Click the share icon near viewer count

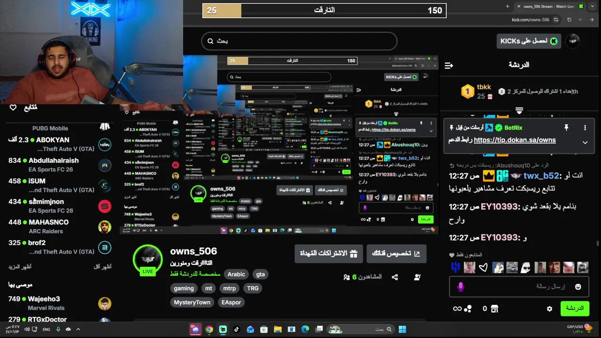click(x=395, y=277)
